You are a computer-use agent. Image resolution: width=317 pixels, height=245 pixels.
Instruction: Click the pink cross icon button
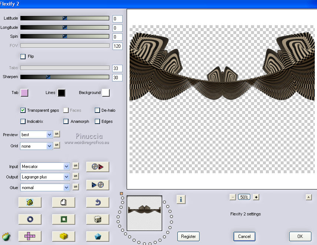[30, 236]
